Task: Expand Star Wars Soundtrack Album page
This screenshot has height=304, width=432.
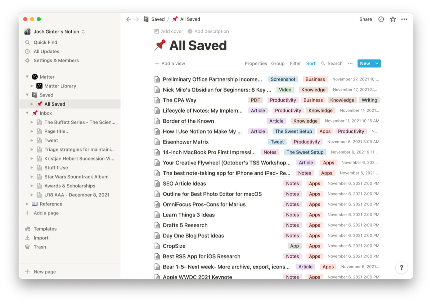Action: click(32, 177)
